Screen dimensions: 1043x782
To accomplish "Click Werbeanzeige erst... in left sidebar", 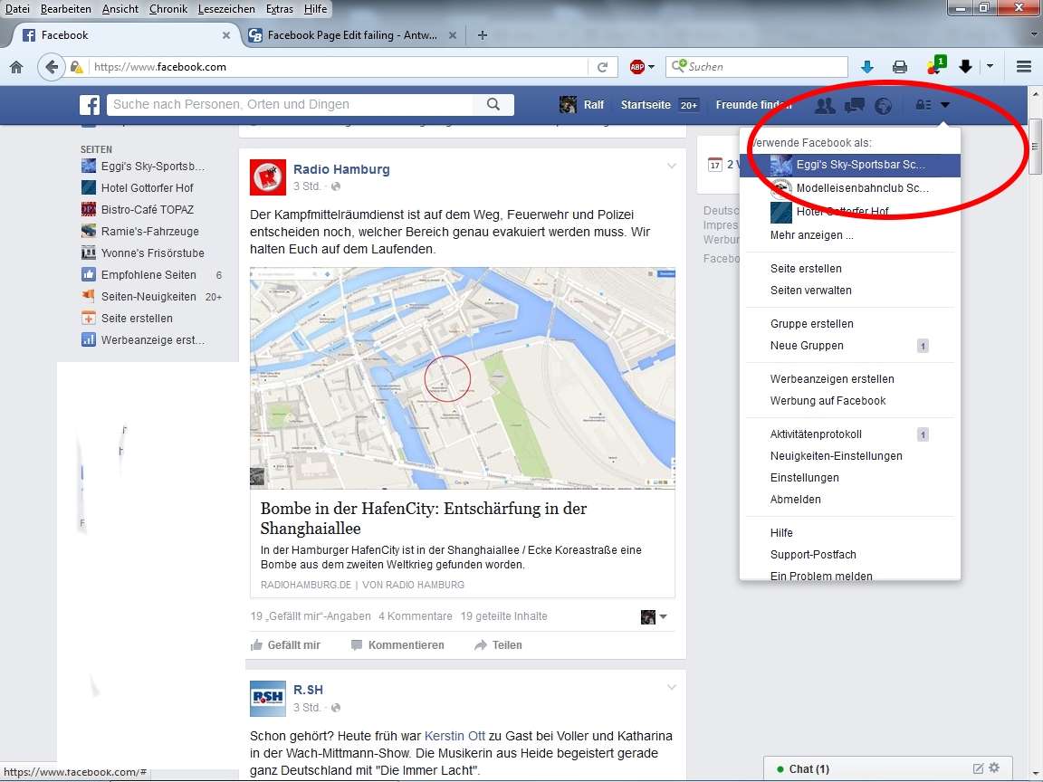I will click(x=152, y=339).
